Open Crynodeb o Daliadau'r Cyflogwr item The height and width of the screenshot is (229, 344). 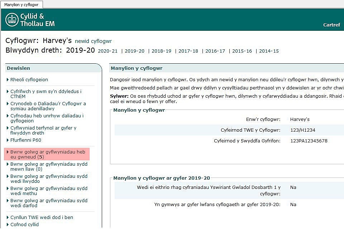point(48,106)
